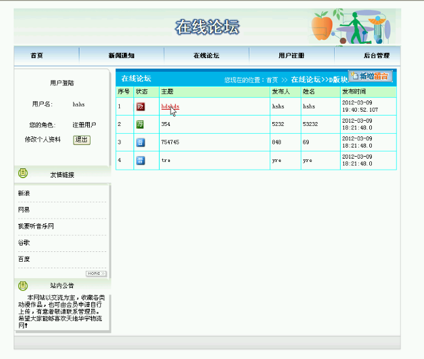Click poster cell 848
The height and width of the screenshot is (359, 424).
coord(276,142)
